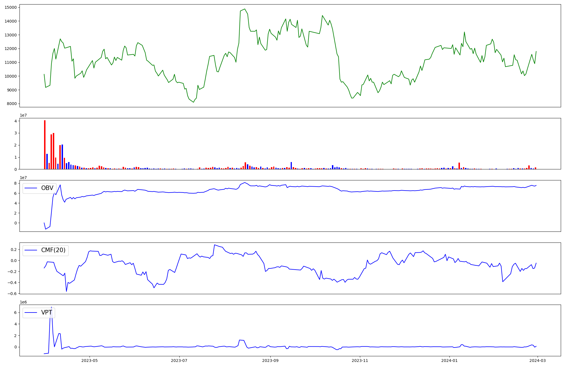Click the 15000 price axis tick label
This screenshot has width=565, height=367.
pos(11,7)
